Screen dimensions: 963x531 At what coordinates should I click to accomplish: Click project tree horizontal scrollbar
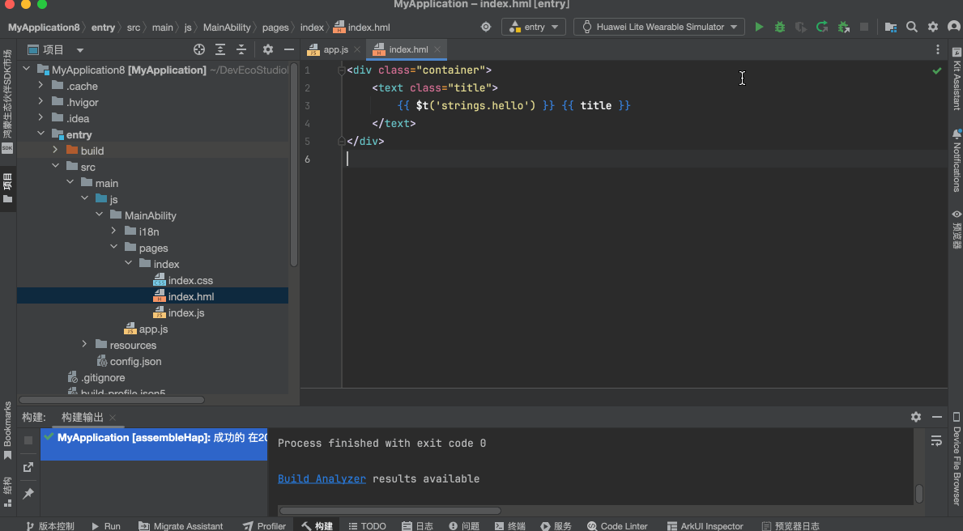(x=113, y=400)
